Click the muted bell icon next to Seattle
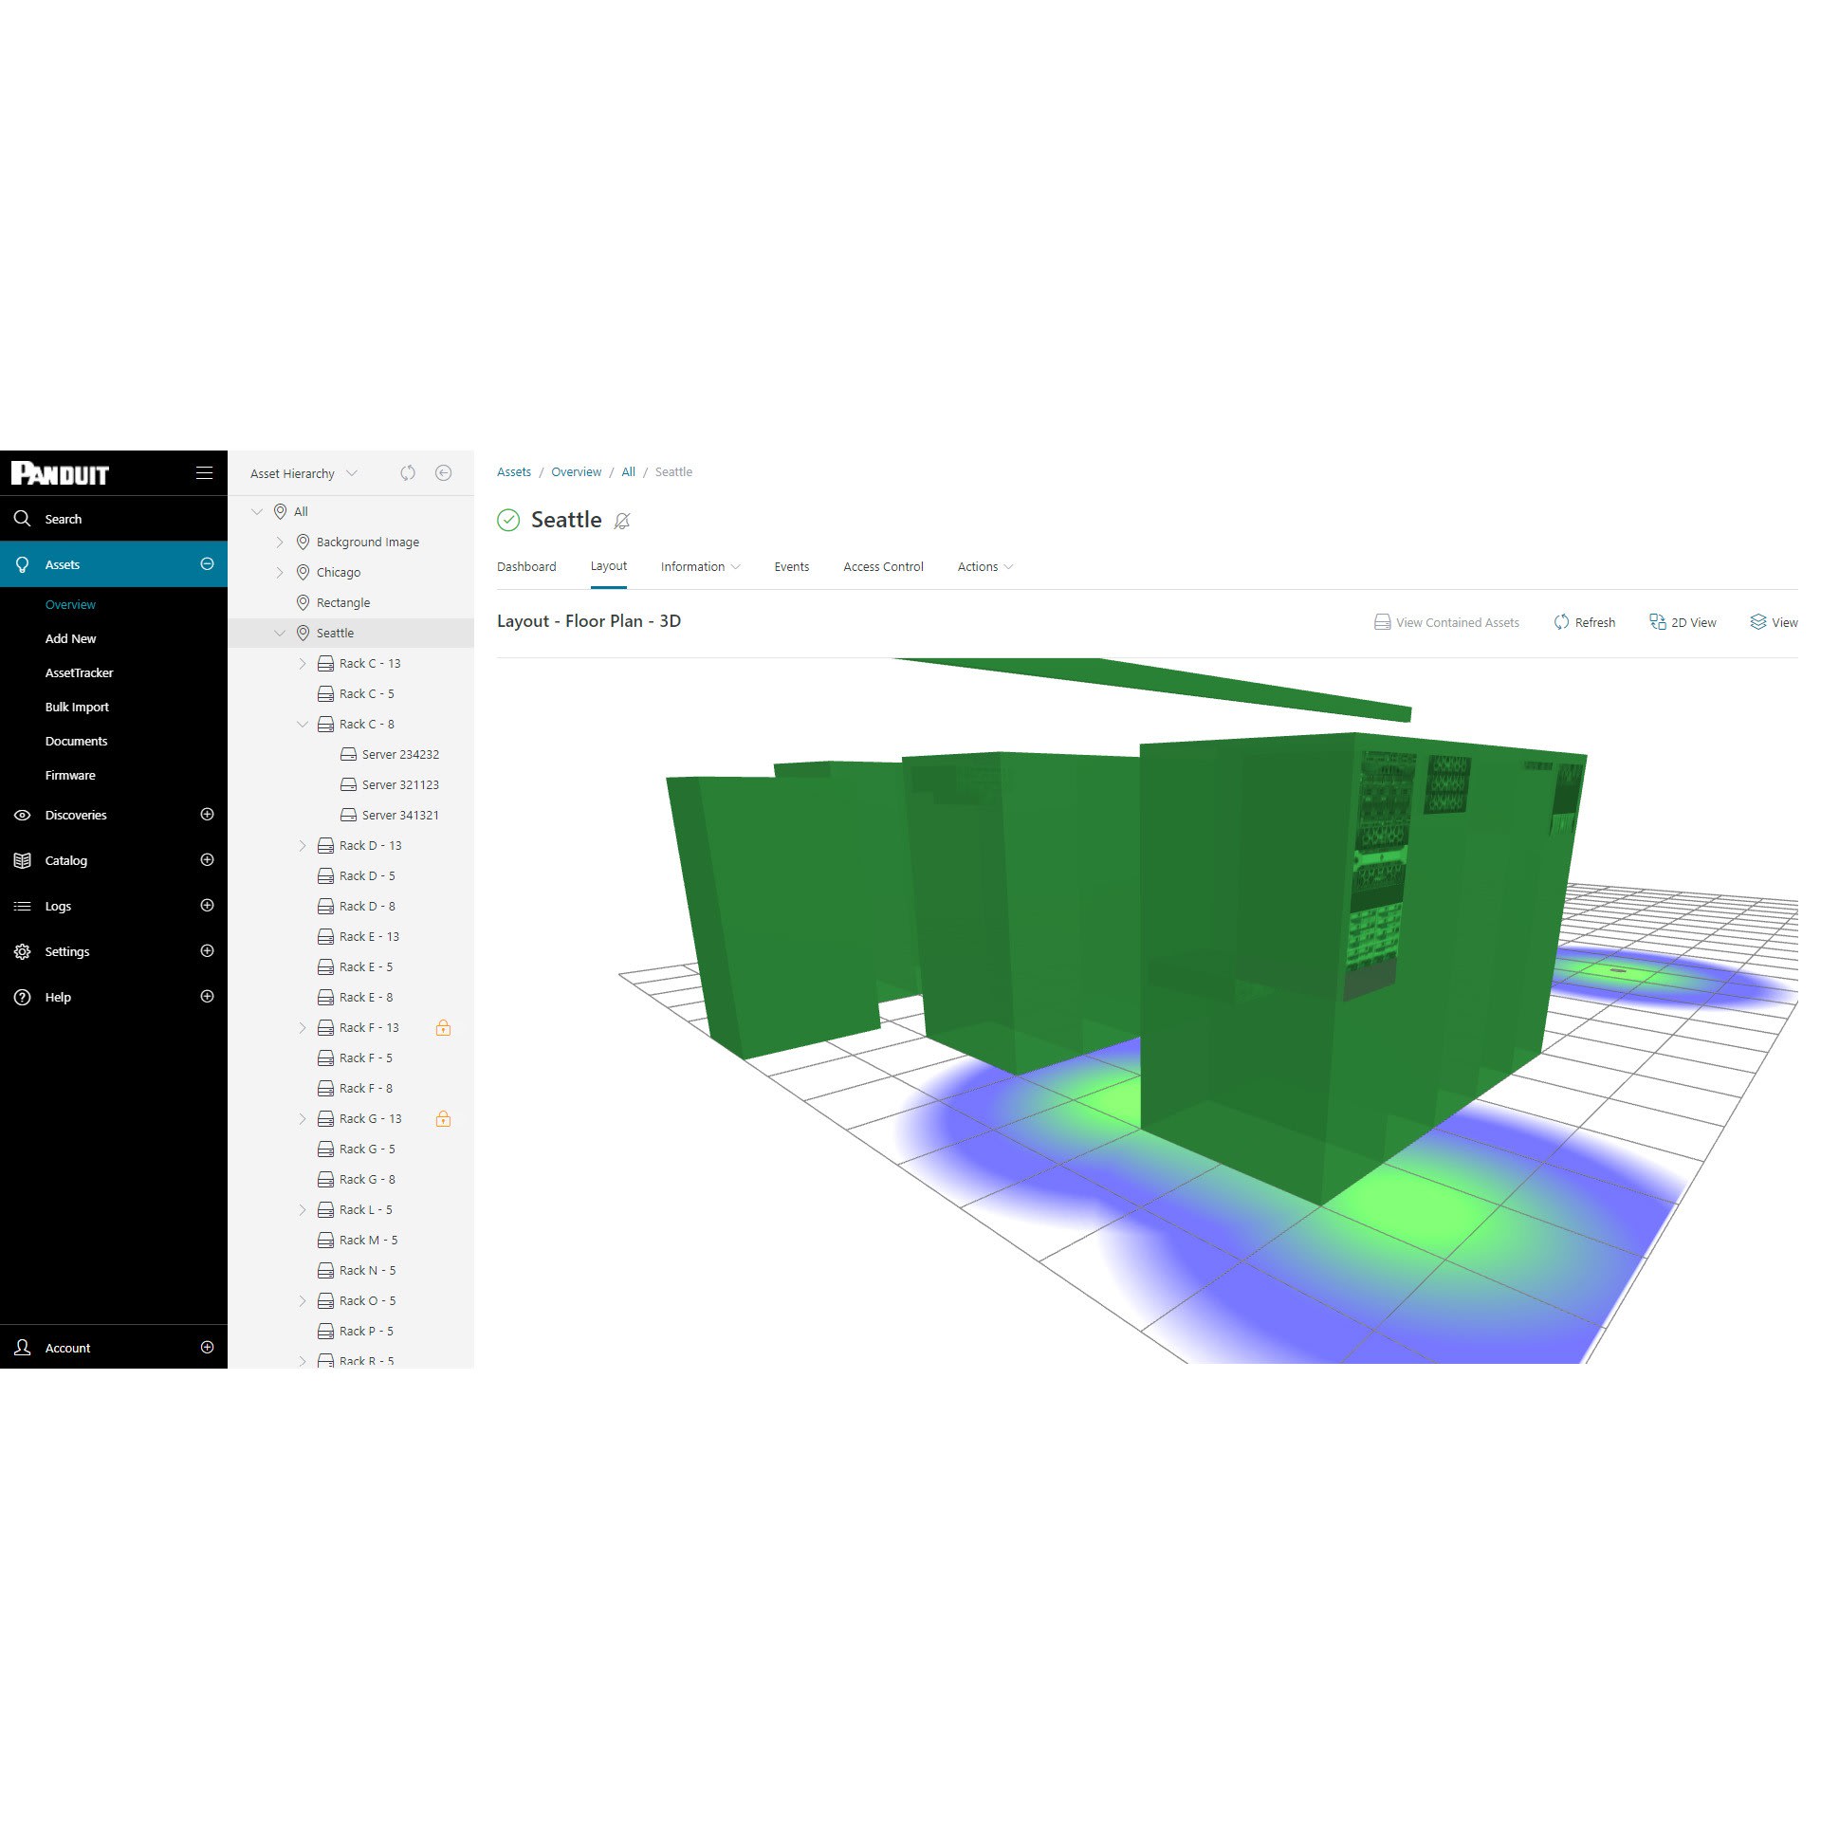Image resolution: width=1821 pixels, height=1821 pixels. 622,521
